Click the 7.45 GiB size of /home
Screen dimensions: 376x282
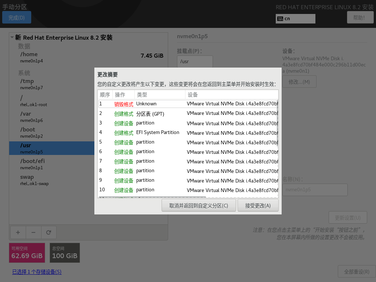152,56
